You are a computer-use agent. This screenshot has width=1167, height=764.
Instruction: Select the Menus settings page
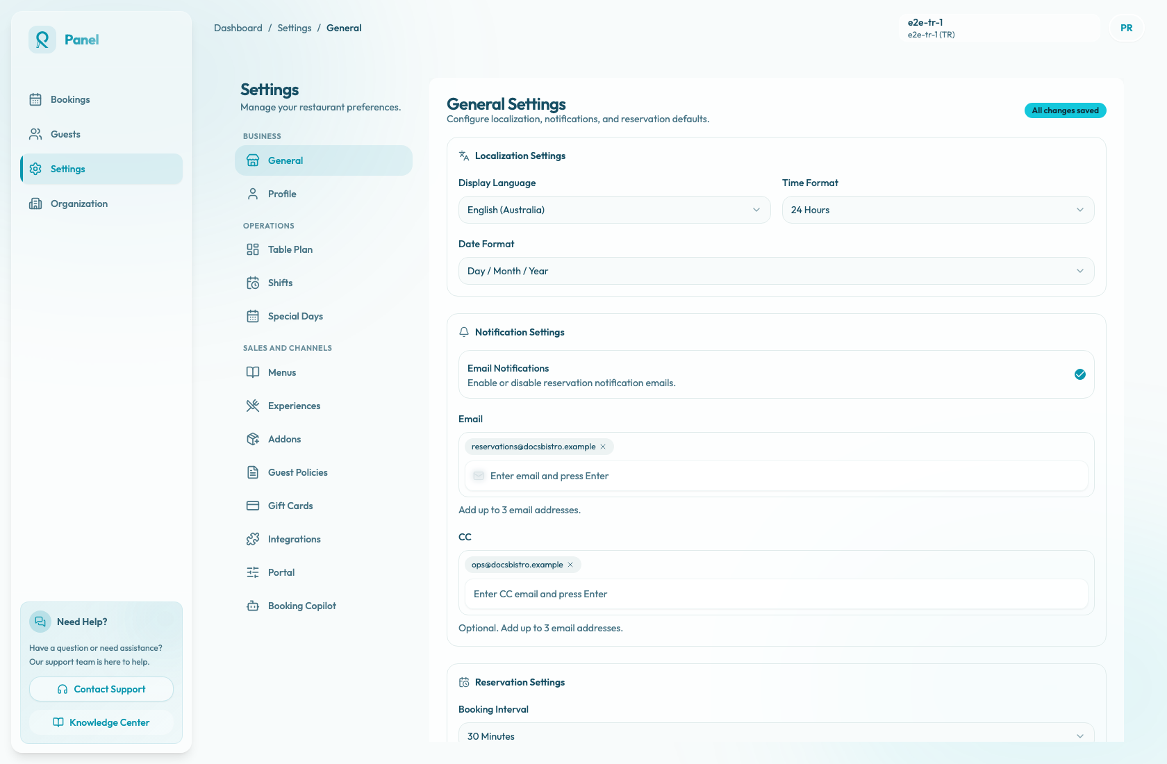click(x=324, y=372)
